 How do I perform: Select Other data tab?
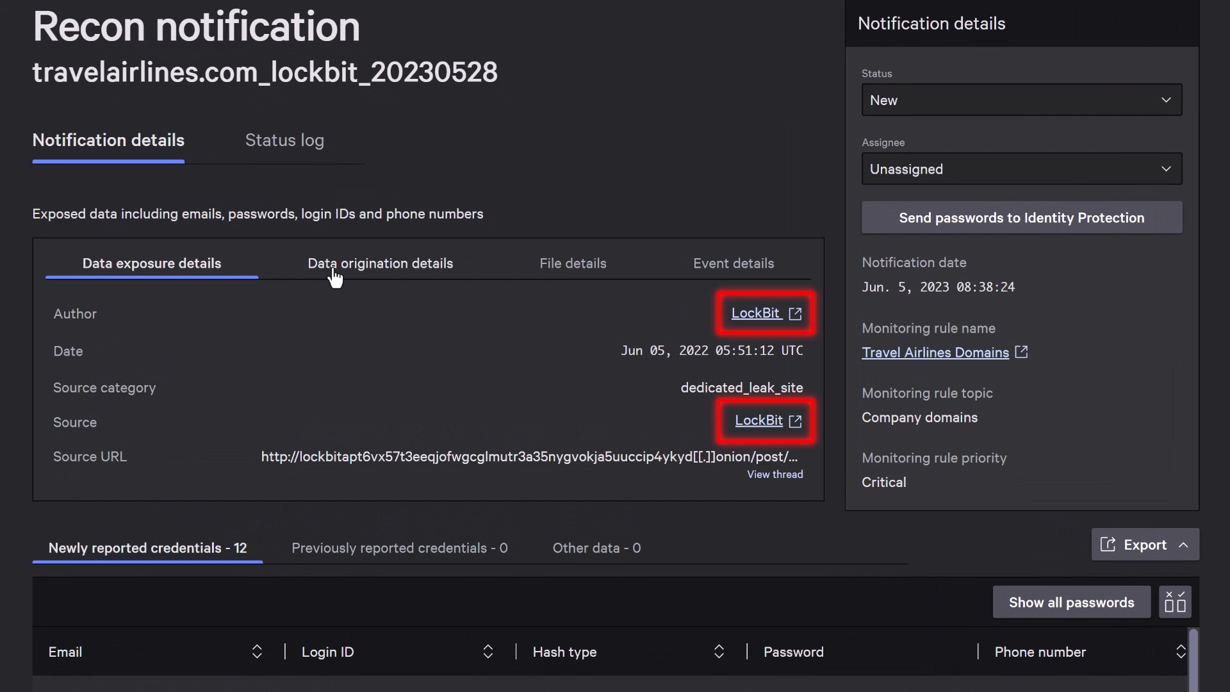[x=596, y=548]
